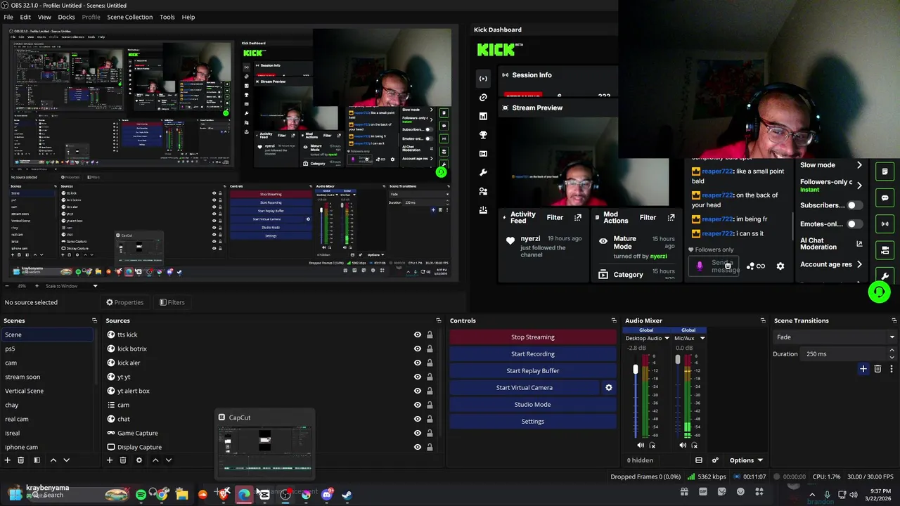The image size is (900, 506).
Task: Click the green chat bubble button in Kick right rail
Action: pyautogui.click(x=885, y=197)
